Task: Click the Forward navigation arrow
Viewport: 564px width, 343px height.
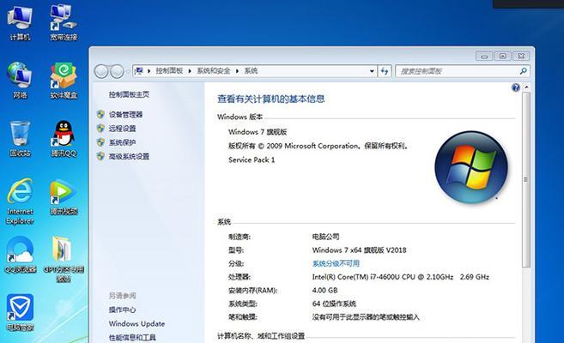Action: pos(117,71)
